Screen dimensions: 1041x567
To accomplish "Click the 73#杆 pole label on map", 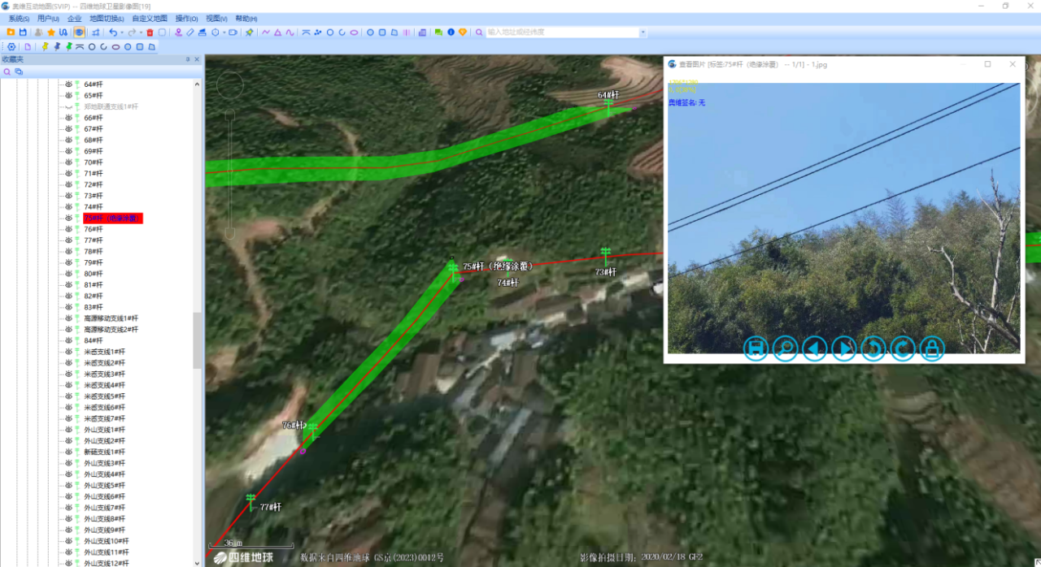I will (605, 272).
